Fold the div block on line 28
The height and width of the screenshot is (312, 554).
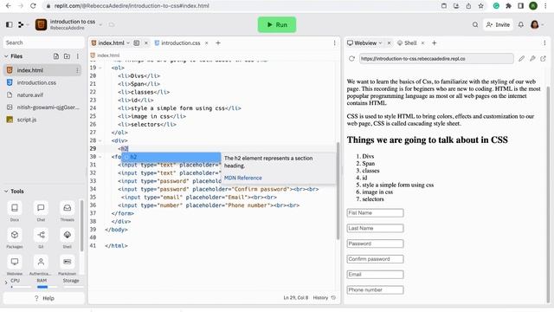(100, 140)
